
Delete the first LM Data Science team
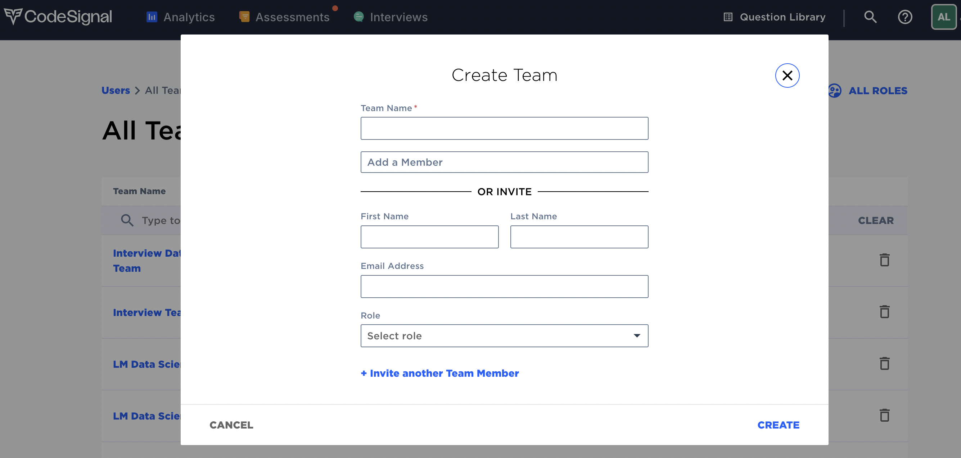click(x=885, y=364)
